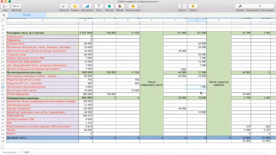Select column A header
The image size is (276, 155).
pyautogui.click(x=42, y=20)
